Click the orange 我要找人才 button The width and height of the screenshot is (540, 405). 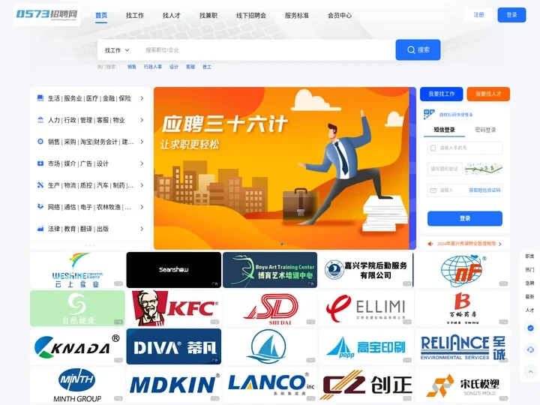click(488, 94)
